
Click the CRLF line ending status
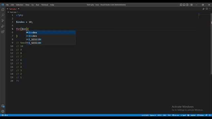[x=165, y=115]
